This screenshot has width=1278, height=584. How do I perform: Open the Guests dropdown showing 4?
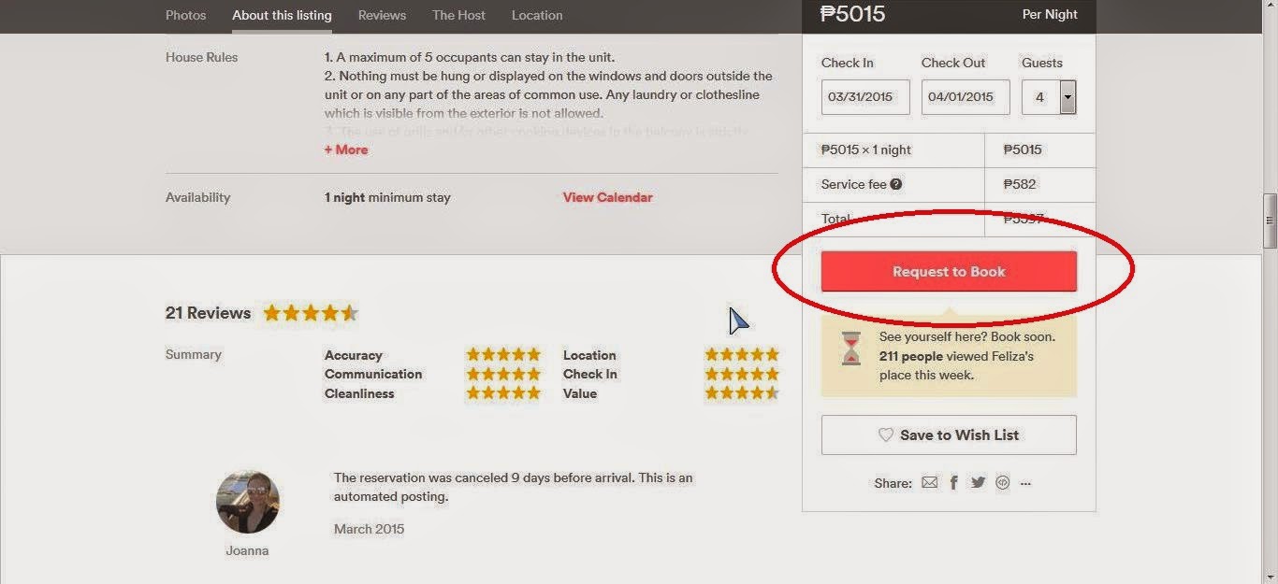tap(1049, 97)
